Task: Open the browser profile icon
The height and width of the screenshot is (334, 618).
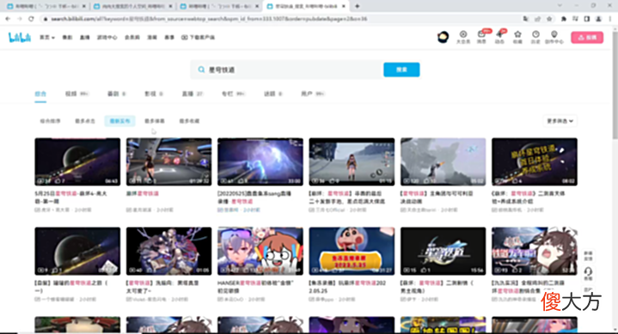Action: tap(599, 19)
